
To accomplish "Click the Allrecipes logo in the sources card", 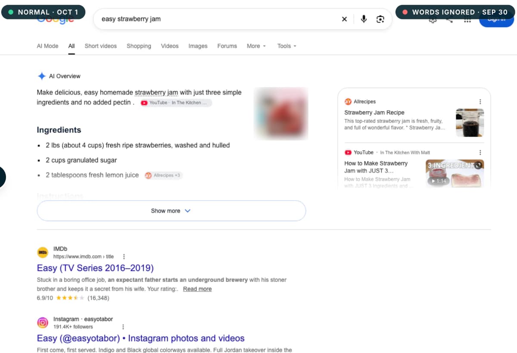I will point(348,102).
